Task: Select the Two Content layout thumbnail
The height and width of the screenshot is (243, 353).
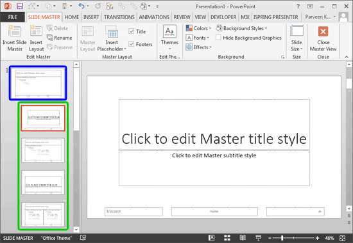Action: 43,215
